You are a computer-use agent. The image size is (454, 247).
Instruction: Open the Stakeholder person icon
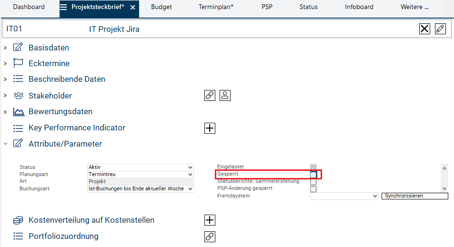click(225, 95)
